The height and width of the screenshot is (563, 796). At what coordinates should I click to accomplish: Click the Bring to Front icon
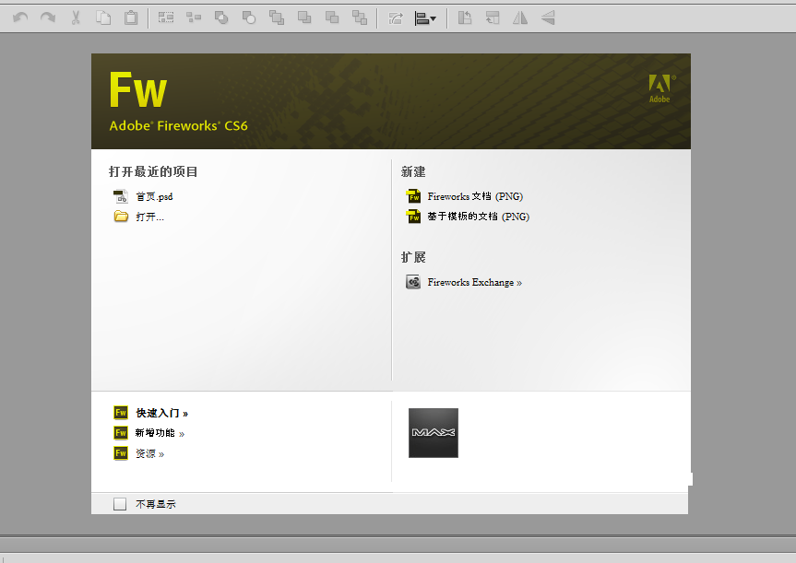tap(277, 18)
